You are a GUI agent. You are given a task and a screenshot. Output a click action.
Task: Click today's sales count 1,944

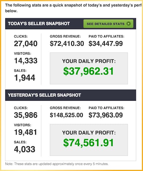tap(25, 78)
